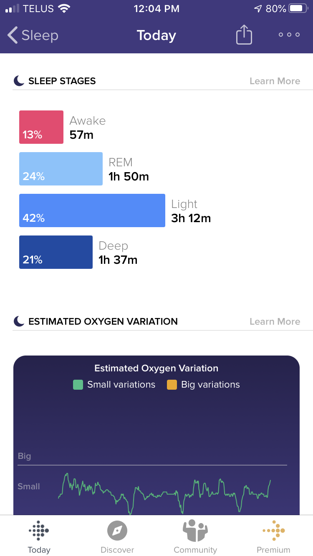Select the dark blue Deep 21% bar
Viewport: 313px width, 556px height.
[56, 252]
